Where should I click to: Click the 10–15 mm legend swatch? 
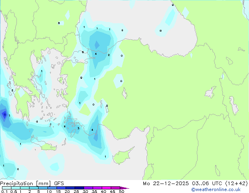[x=52, y=188]
